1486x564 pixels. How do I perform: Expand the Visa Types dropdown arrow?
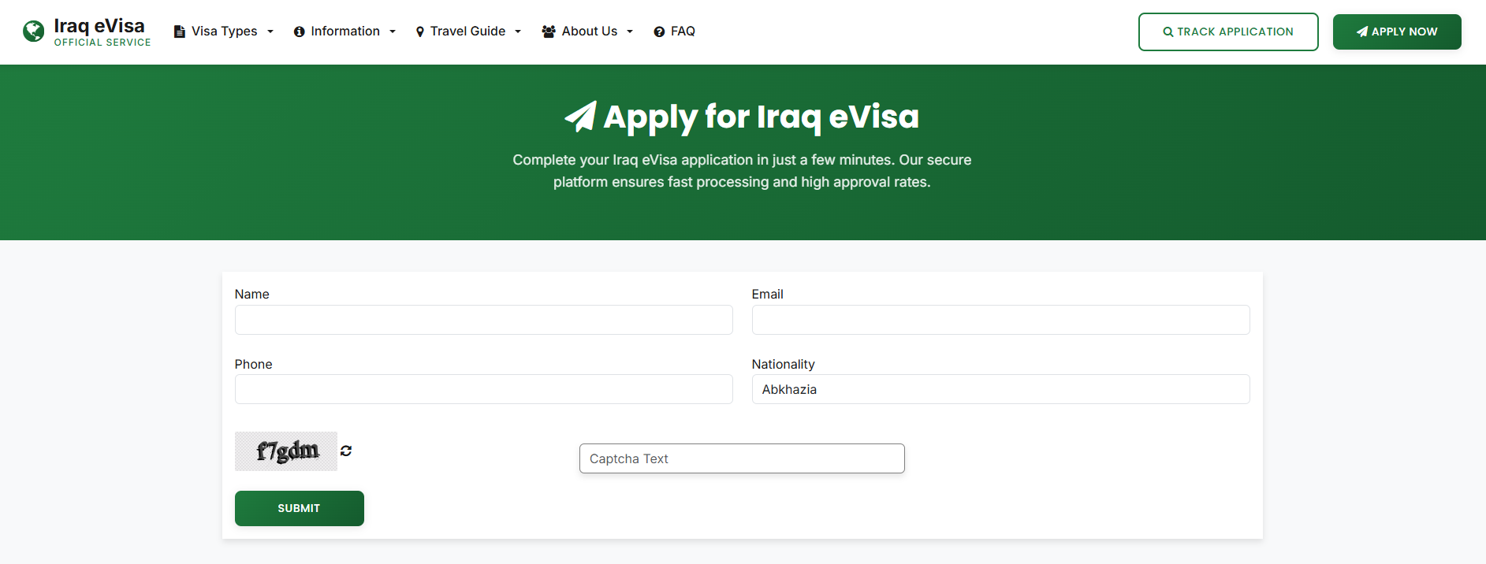(x=270, y=32)
